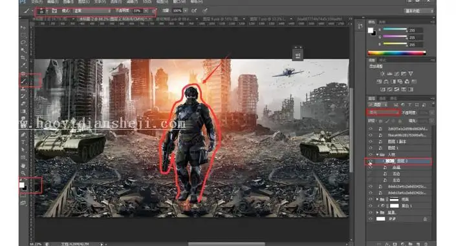Add a Vibrance adjustment
The image size is (456, 246).
[411, 74]
